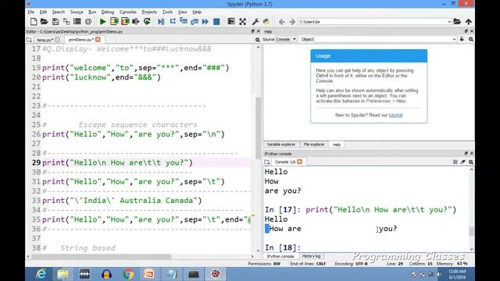The height and width of the screenshot is (281, 500).
Task: Create a new file with toolbar icon
Action: coord(34,22)
